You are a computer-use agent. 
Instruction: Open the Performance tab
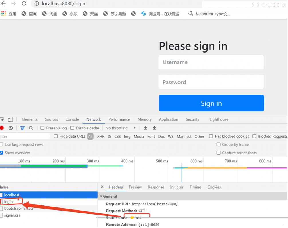pos(119,119)
